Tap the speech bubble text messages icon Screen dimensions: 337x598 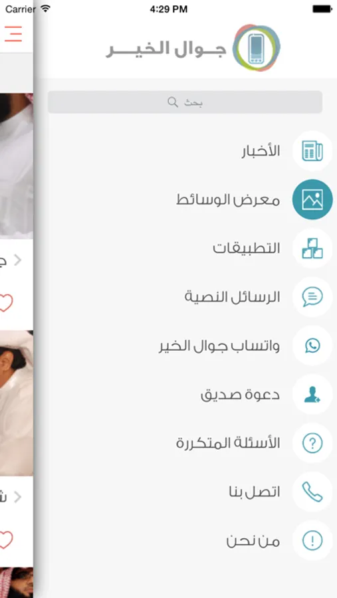coord(312,297)
